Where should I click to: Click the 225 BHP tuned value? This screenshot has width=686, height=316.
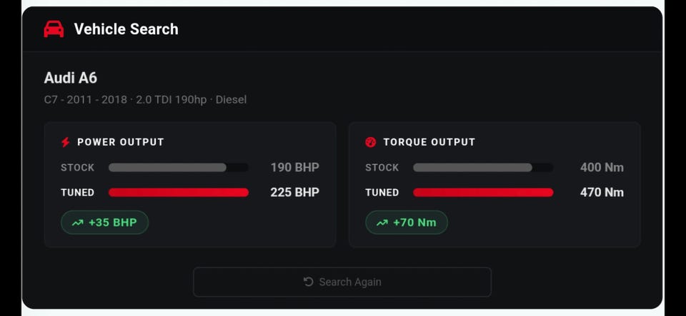pyautogui.click(x=295, y=193)
